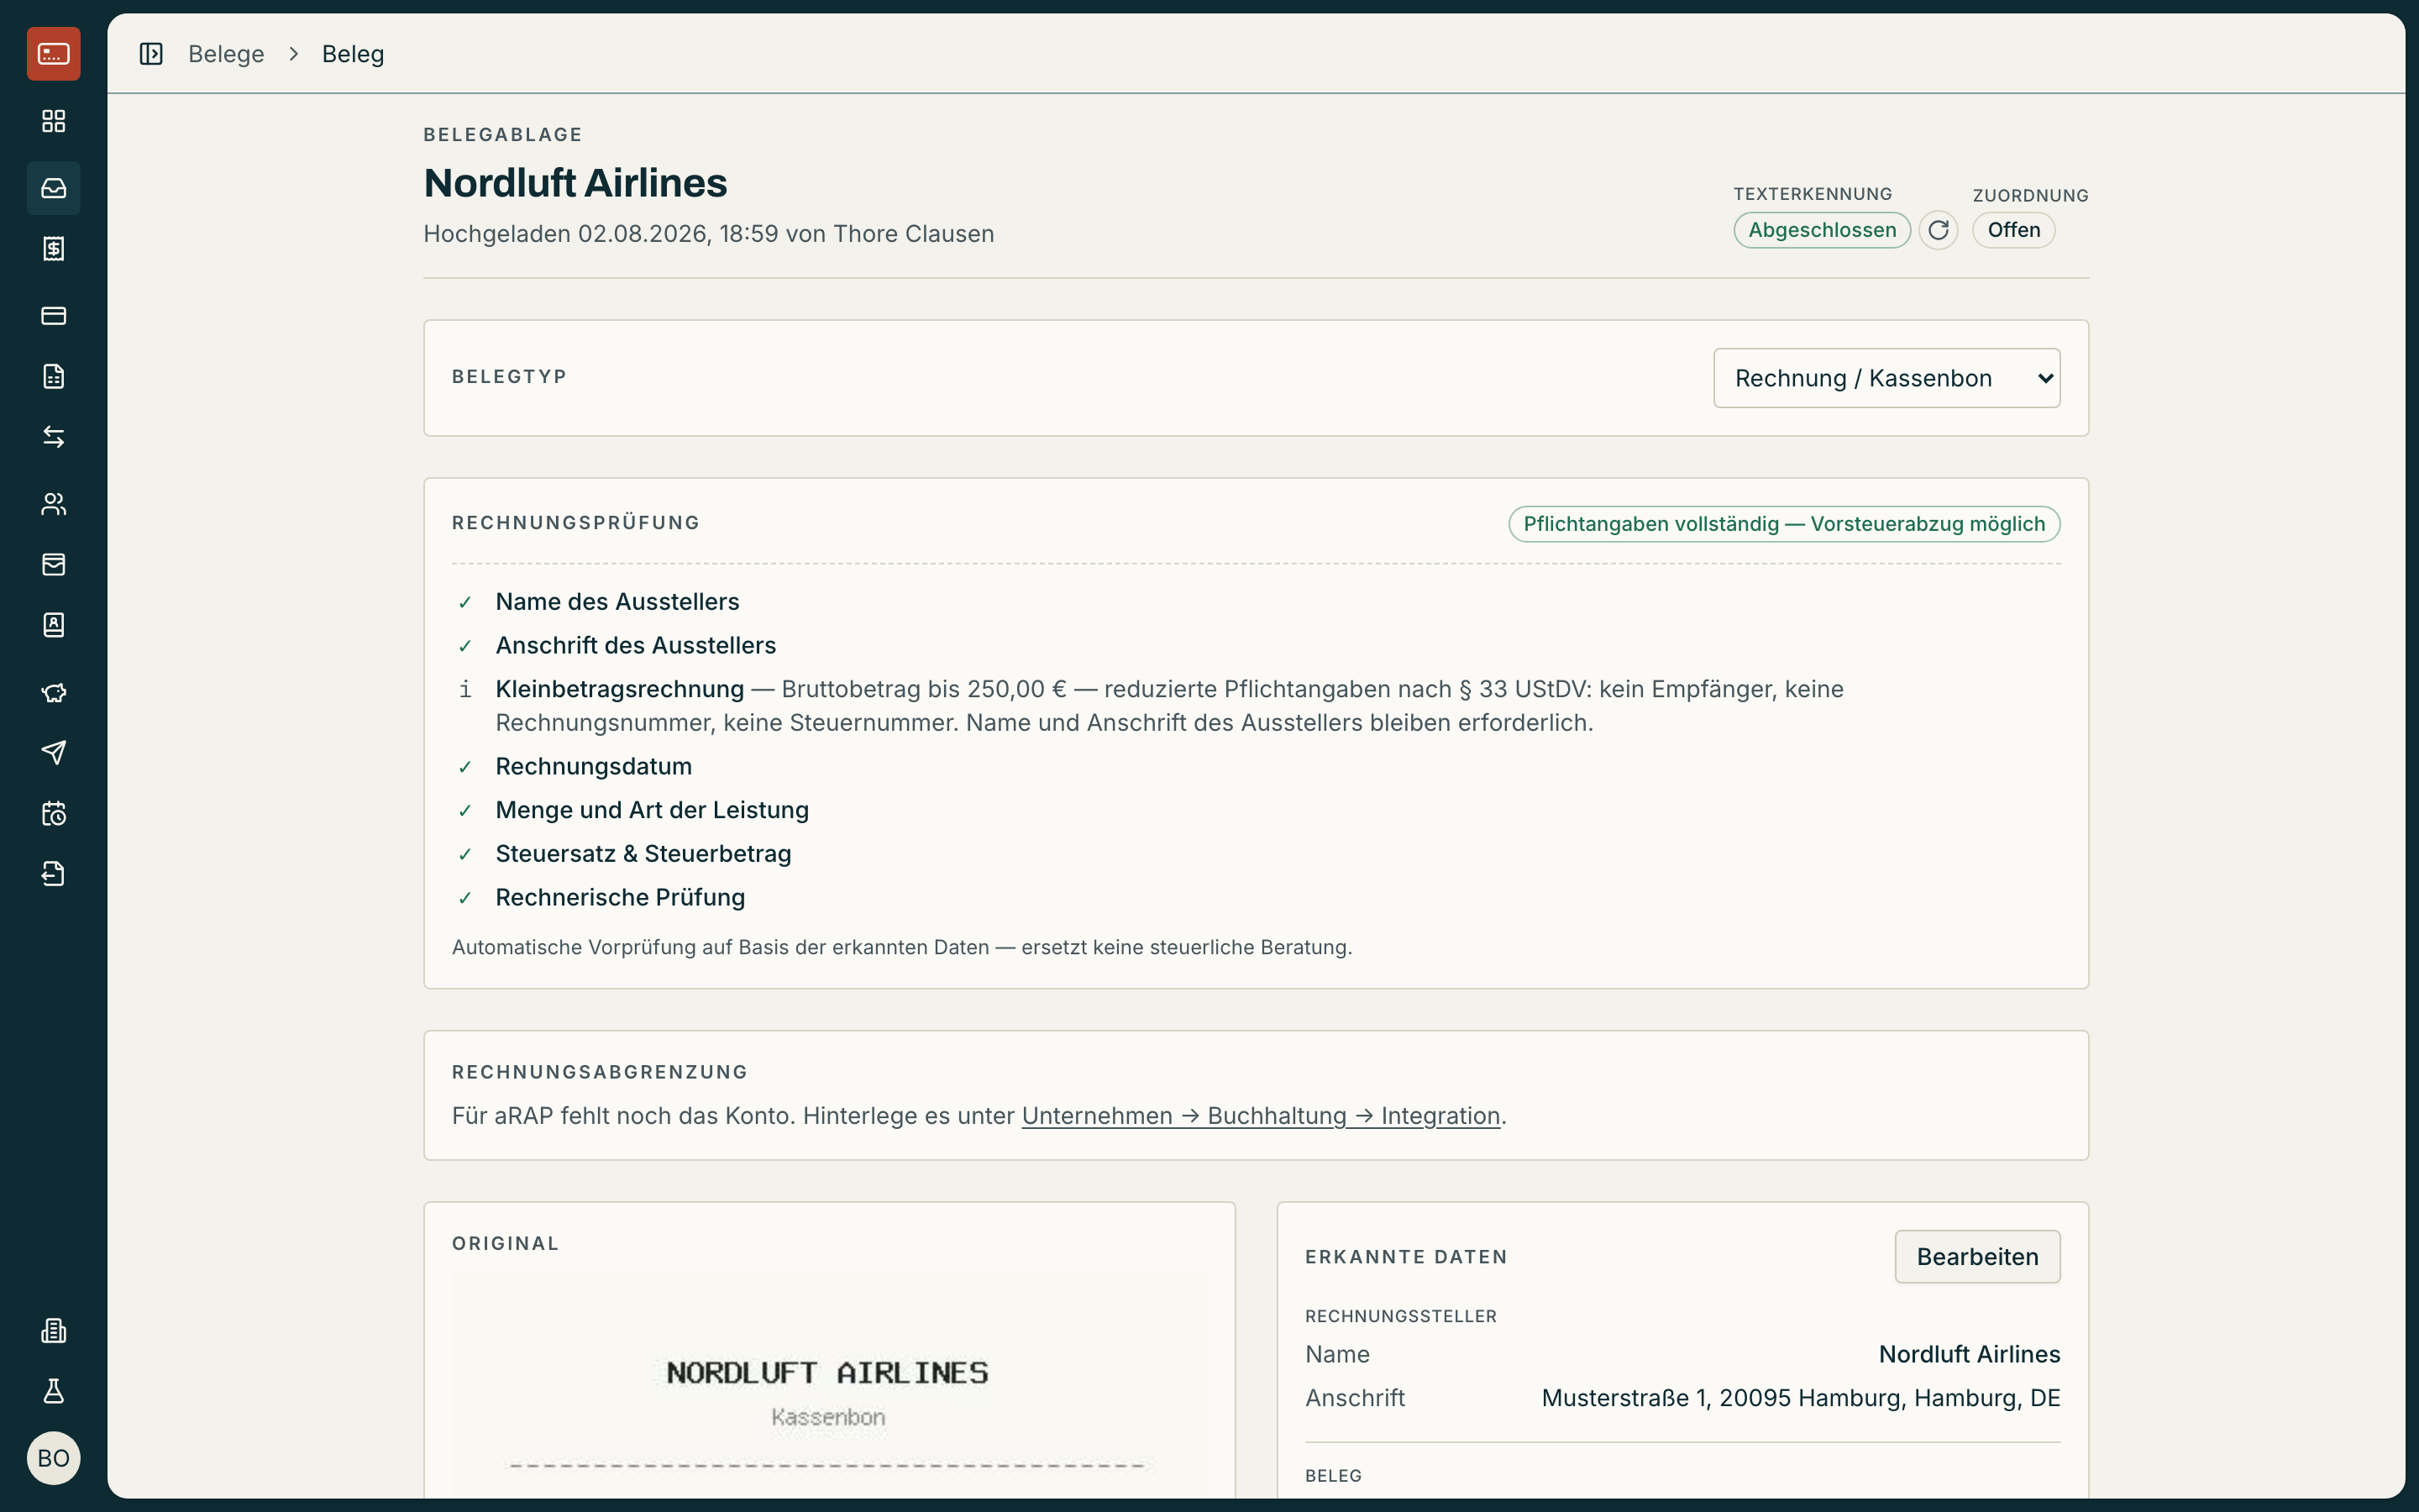2419x1512 pixels.
Task: Open the calendar clock icon in sidebar
Action: pos(53,814)
